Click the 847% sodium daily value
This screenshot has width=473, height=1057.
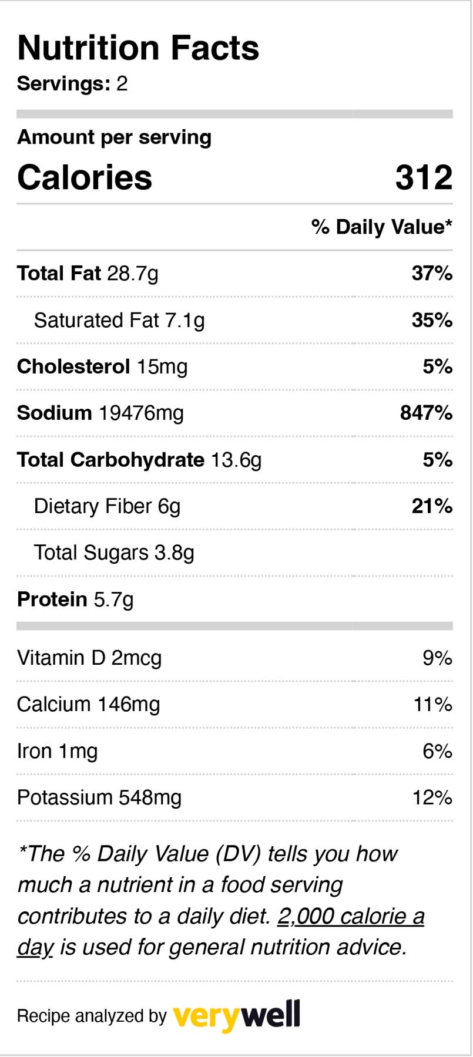(x=426, y=413)
